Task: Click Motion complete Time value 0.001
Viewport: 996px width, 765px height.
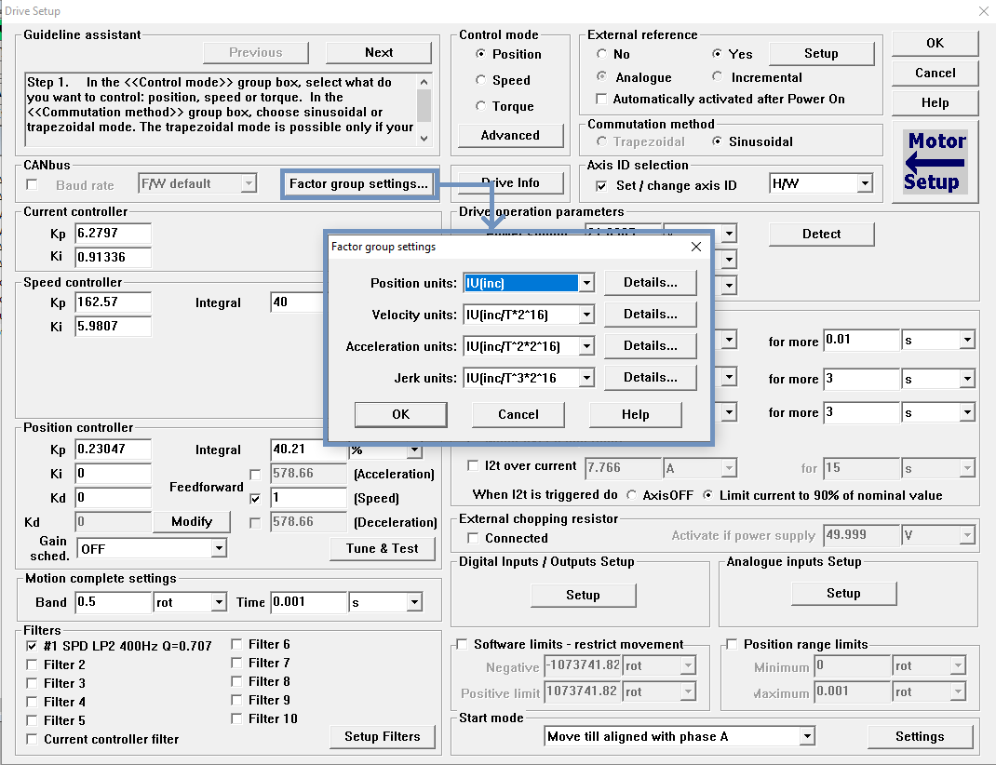Action: point(309,602)
